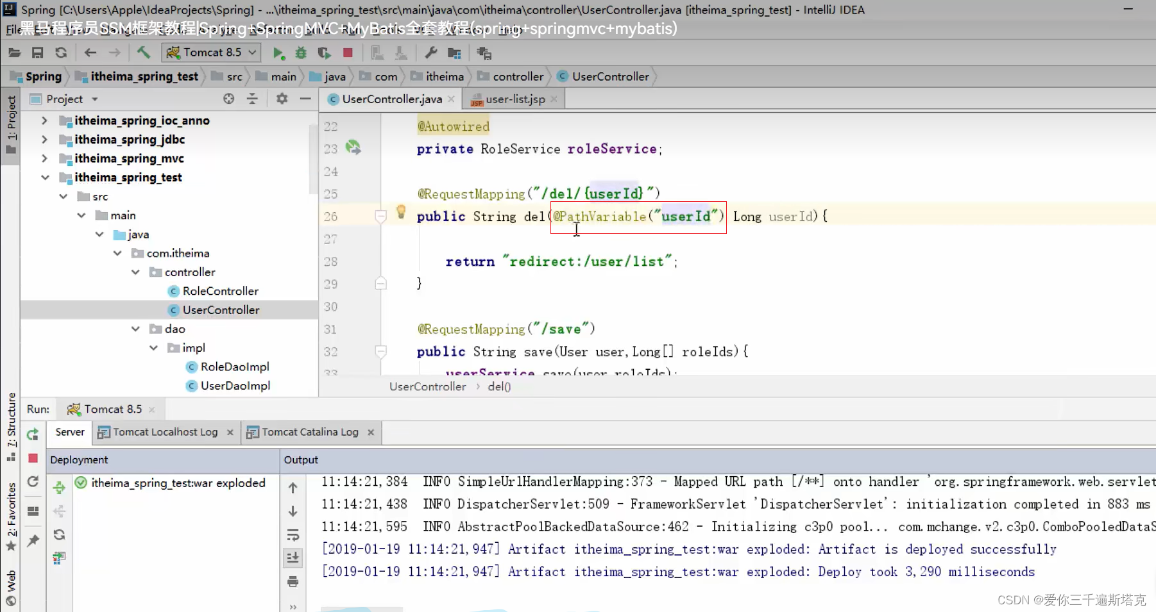Image resolution: width=1156 pixels, height=612 pixels.
Task: Build project with the hammer icon
Action: [144, 53]
